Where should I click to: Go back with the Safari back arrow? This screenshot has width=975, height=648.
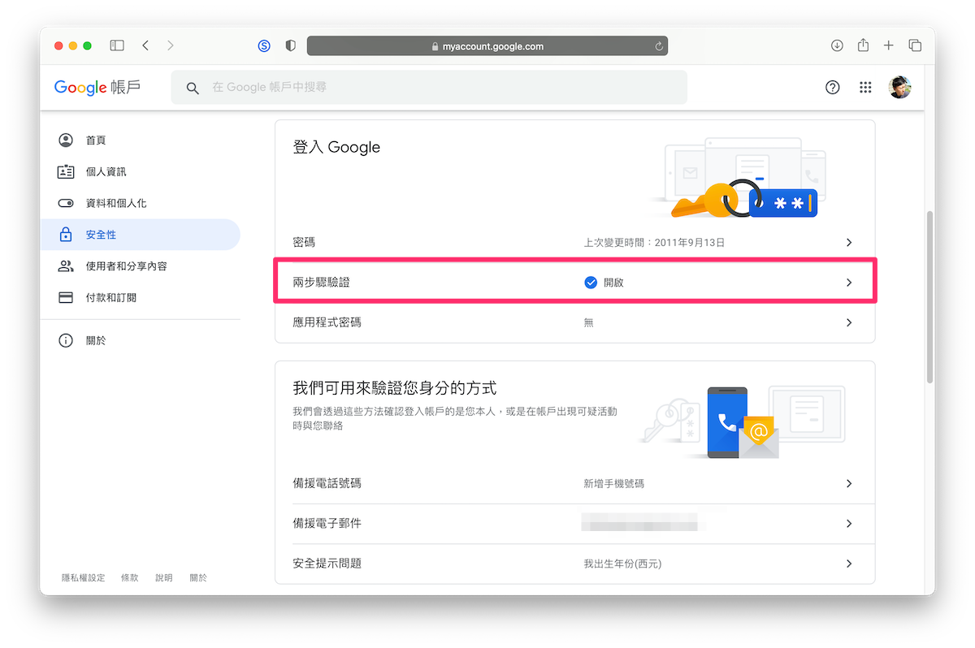[145, 45]
